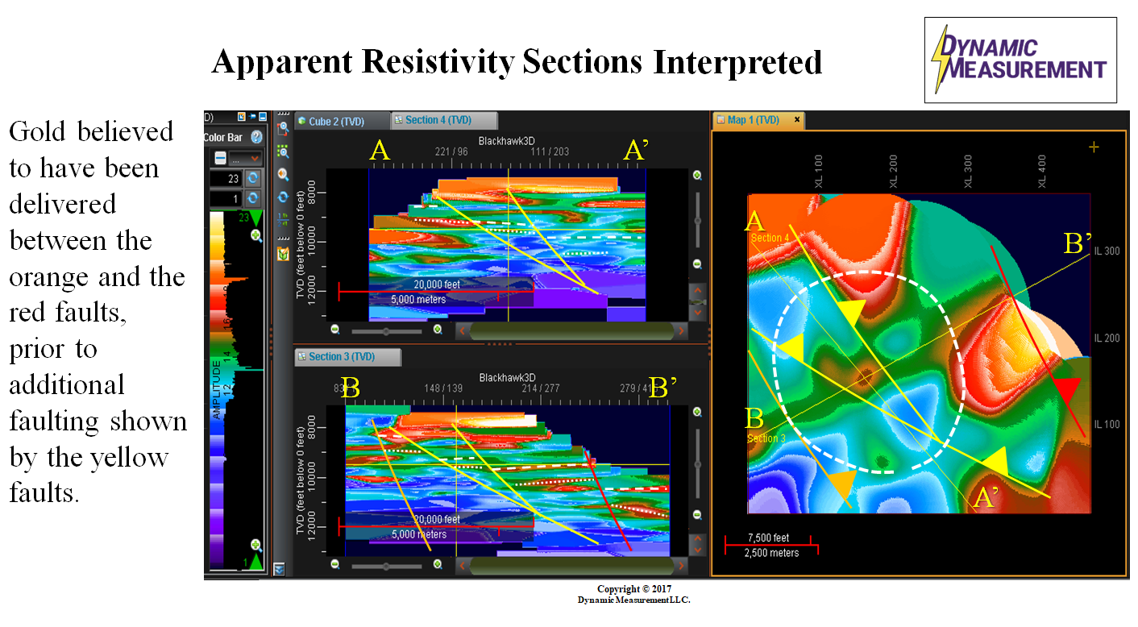Viewport: 1138px width, 627px height.
Task: Click the previous zoom magnifier icon
Action: (x=283, y=174)
